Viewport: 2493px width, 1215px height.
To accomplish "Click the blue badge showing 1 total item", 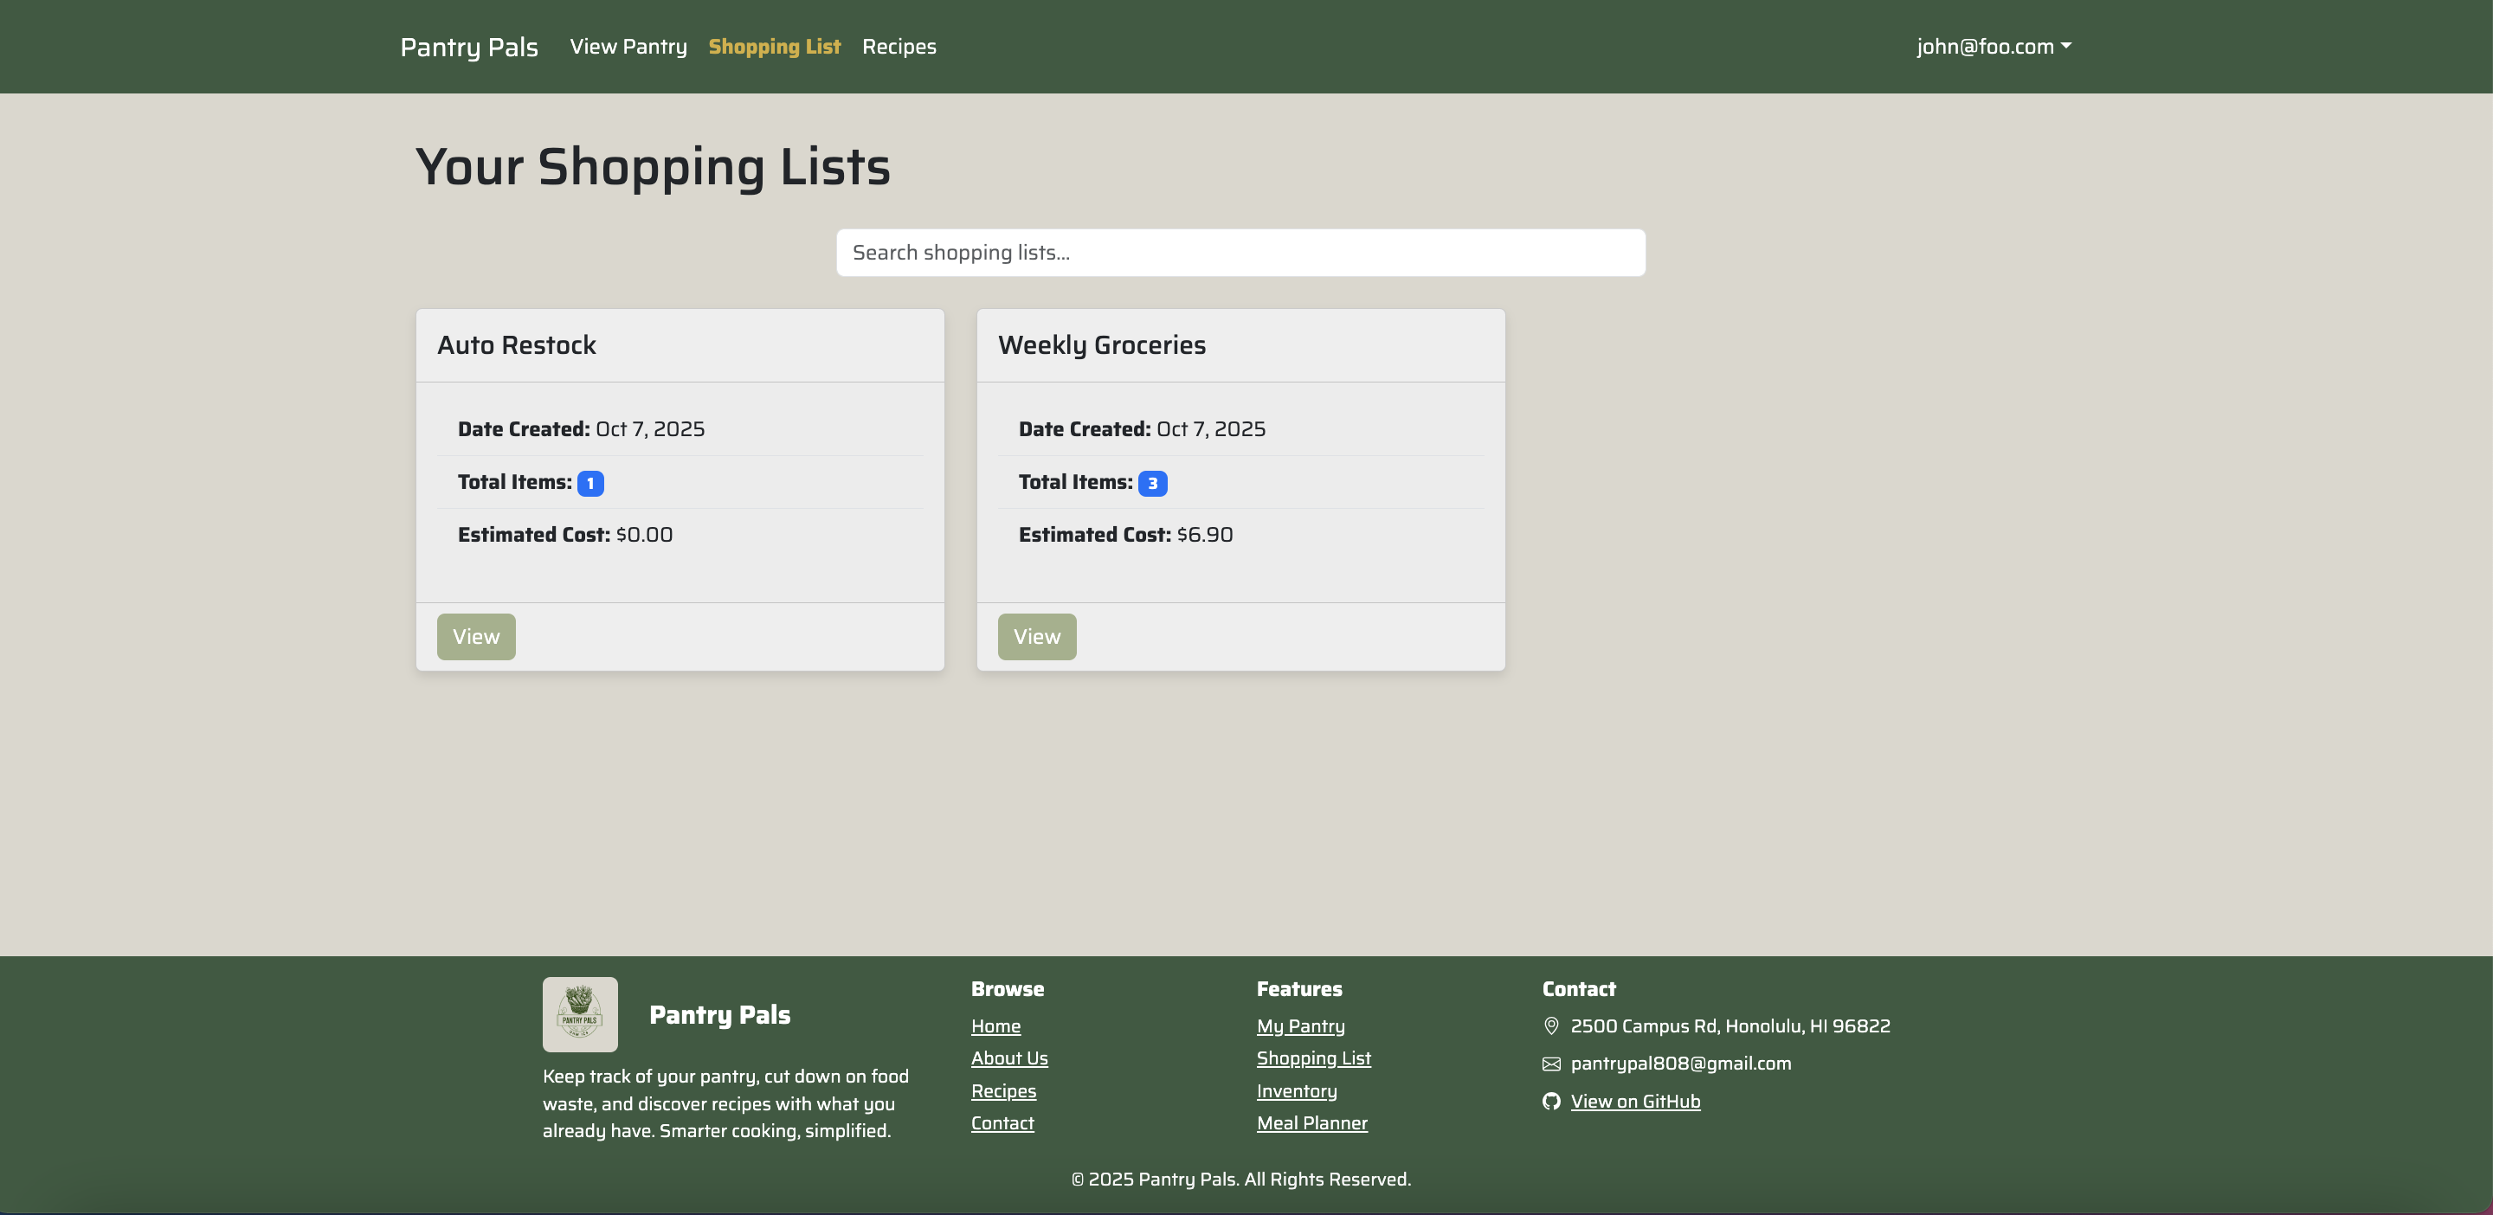I will (590, 482).
